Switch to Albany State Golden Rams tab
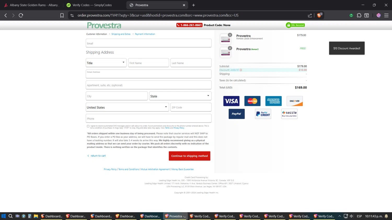This screenshot has height=220, width=392. [32, 5]
